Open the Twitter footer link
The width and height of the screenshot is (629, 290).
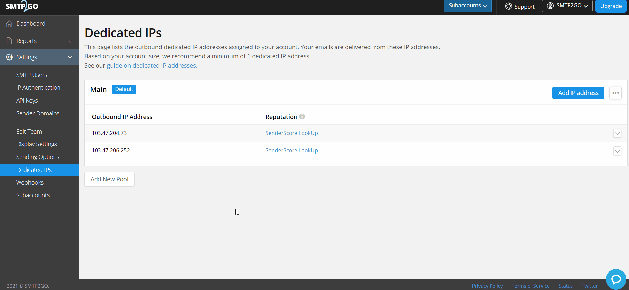tap(590, 286)
